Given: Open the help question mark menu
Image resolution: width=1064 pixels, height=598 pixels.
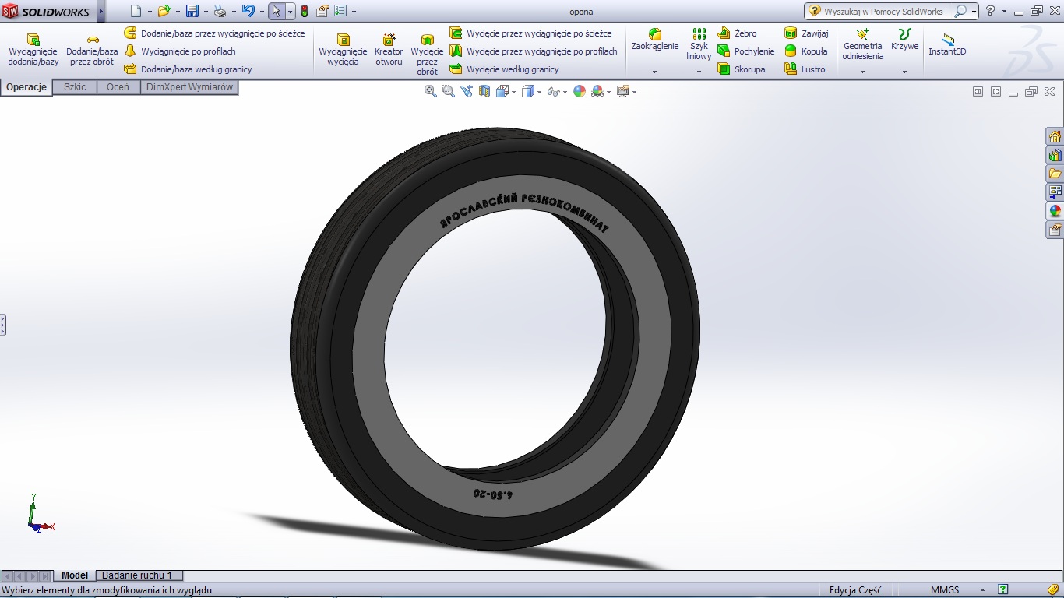Looking at the screenshot, I should pyautogui.click(x=991, y=11).
